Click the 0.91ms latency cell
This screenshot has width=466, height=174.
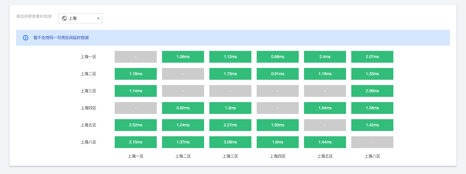tap(278, 74)
